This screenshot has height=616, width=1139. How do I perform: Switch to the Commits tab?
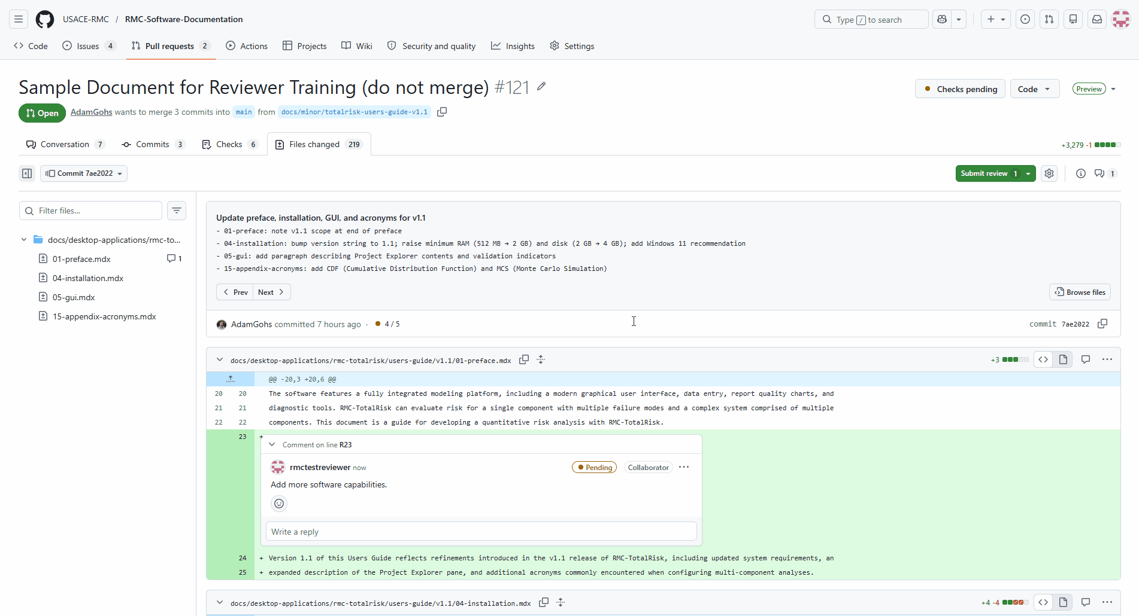point(153,144)
